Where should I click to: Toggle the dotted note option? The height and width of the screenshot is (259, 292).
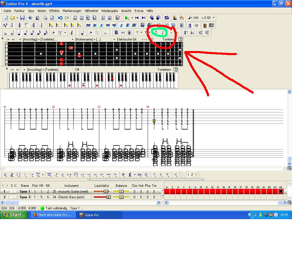click(53, 33)
